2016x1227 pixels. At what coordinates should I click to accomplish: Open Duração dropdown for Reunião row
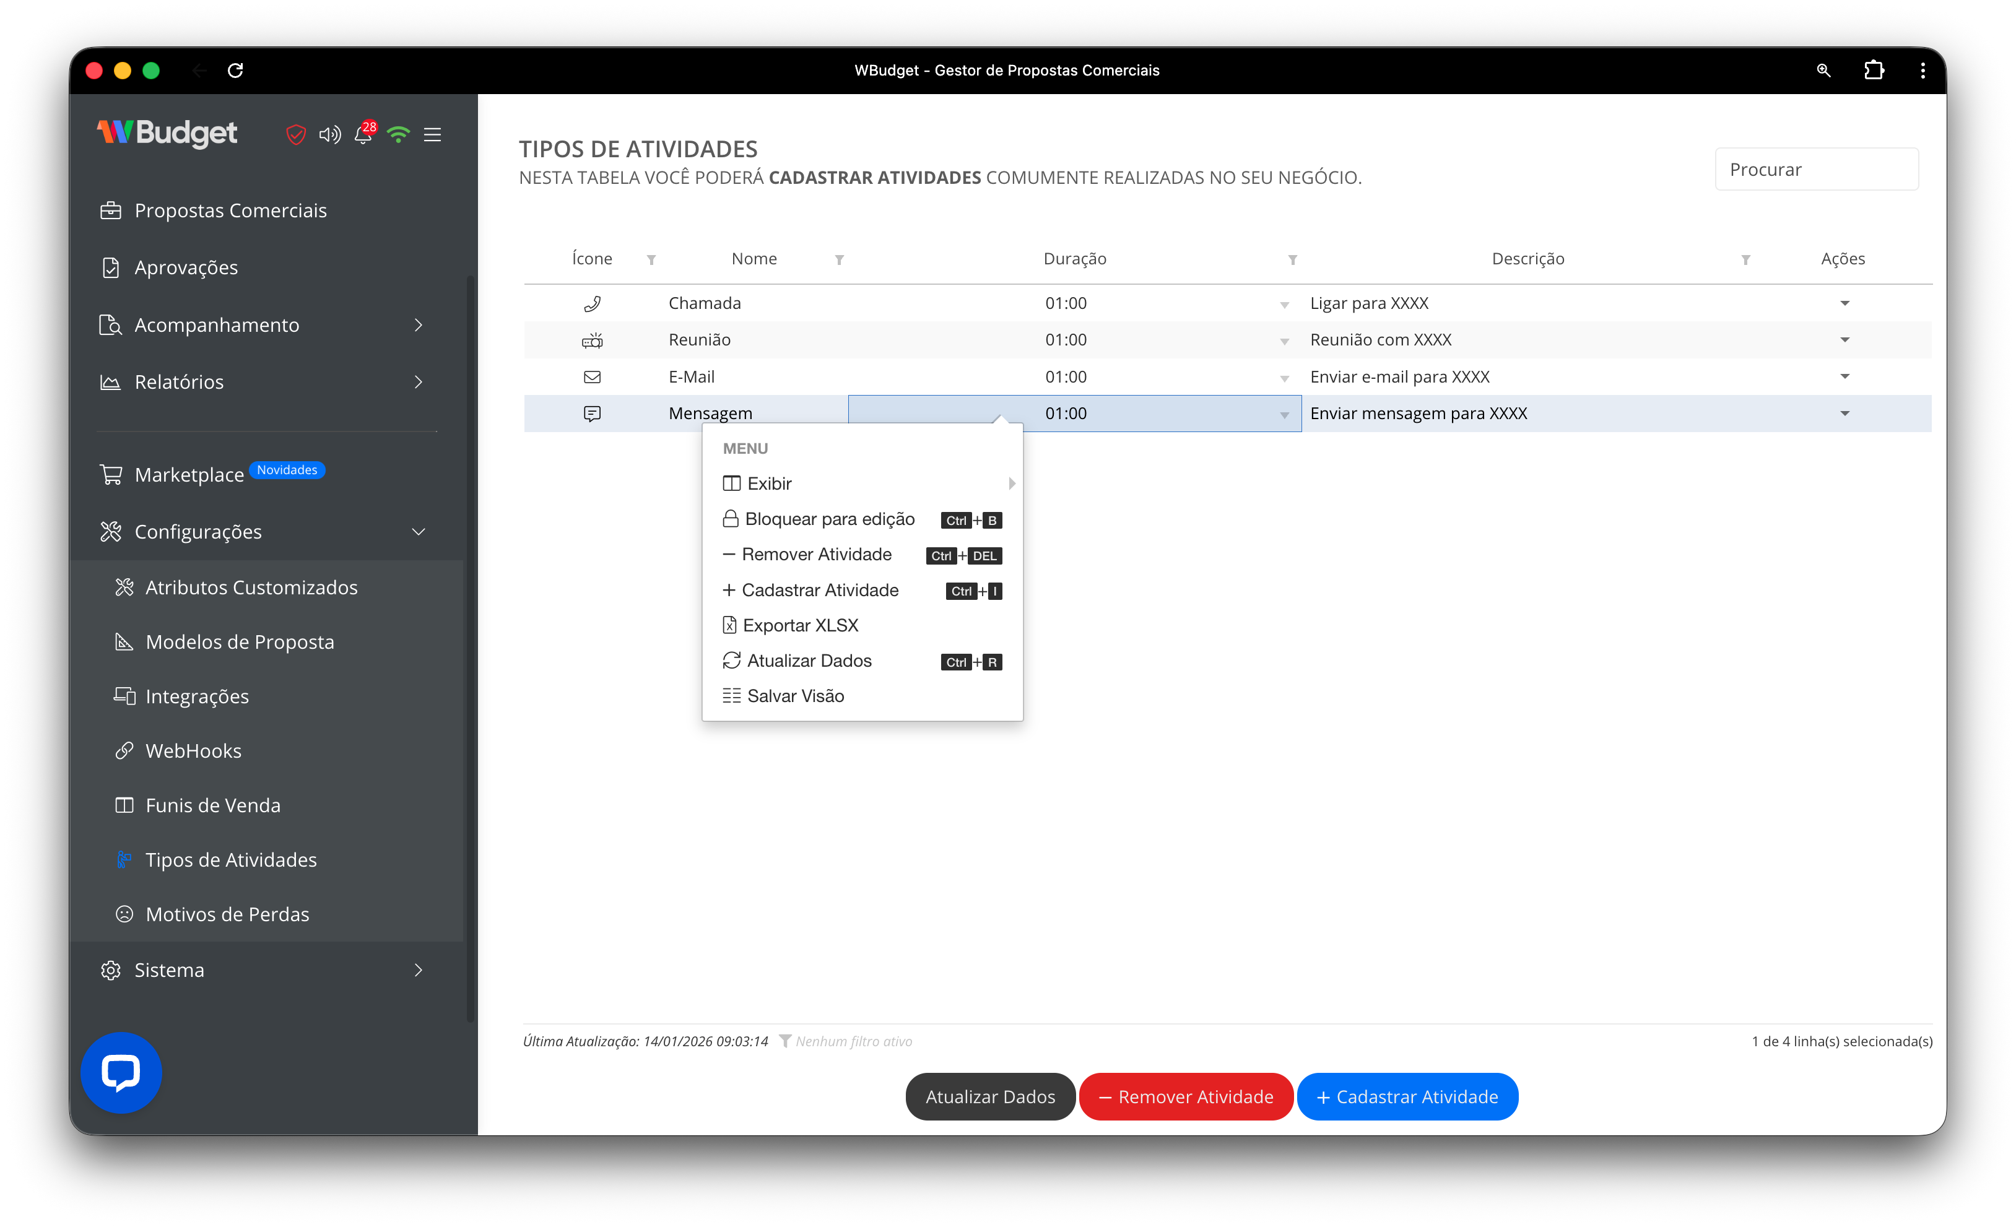[x=1284, y=341]
